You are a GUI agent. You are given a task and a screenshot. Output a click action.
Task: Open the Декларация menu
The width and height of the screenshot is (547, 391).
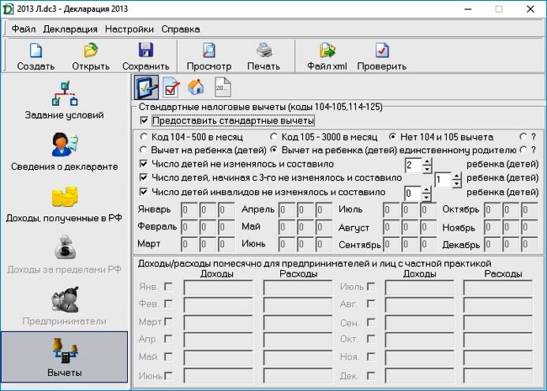click(69, 28)
